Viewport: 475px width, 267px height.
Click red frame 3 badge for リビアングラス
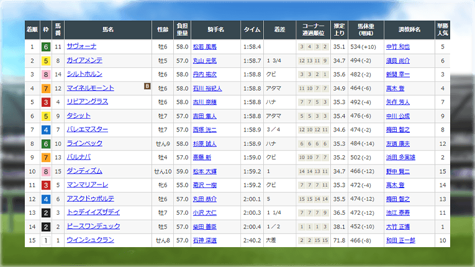click(x=46, y=102)
